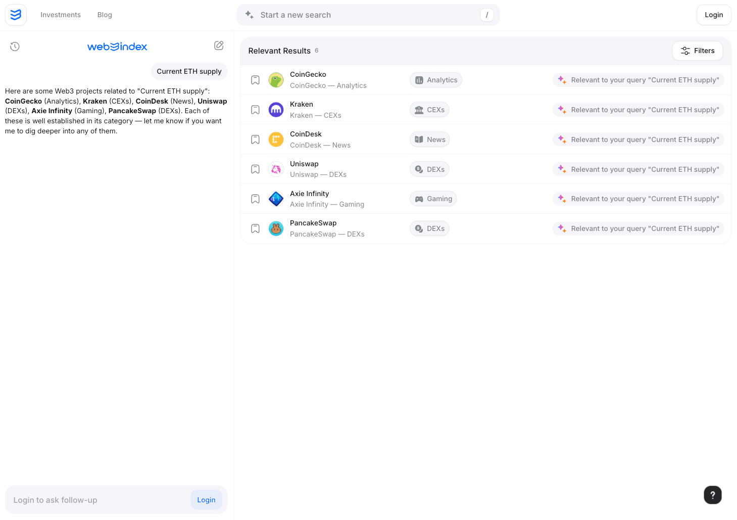Viewport: 737px width, 520px height.
Task: Select the Analytics category badge for CoinGecko
Action: 435,79
